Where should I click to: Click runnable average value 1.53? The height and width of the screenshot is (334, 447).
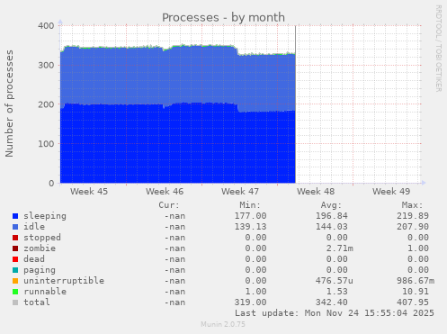click(x=337, y=292)
